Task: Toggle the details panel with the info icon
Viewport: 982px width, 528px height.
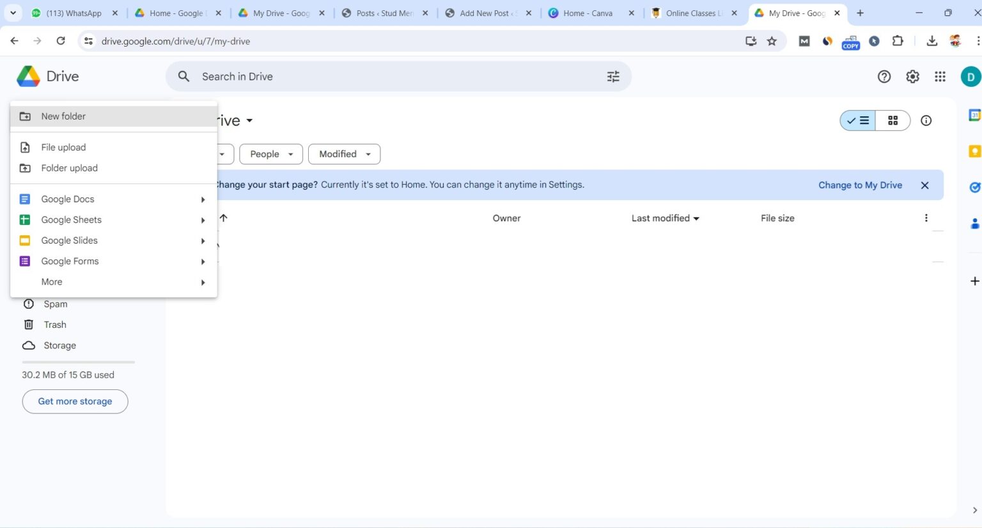Action: pos(926,120)
